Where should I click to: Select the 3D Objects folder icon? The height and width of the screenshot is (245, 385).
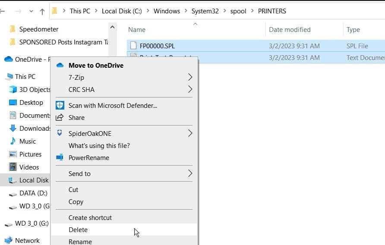coord(13,90)
